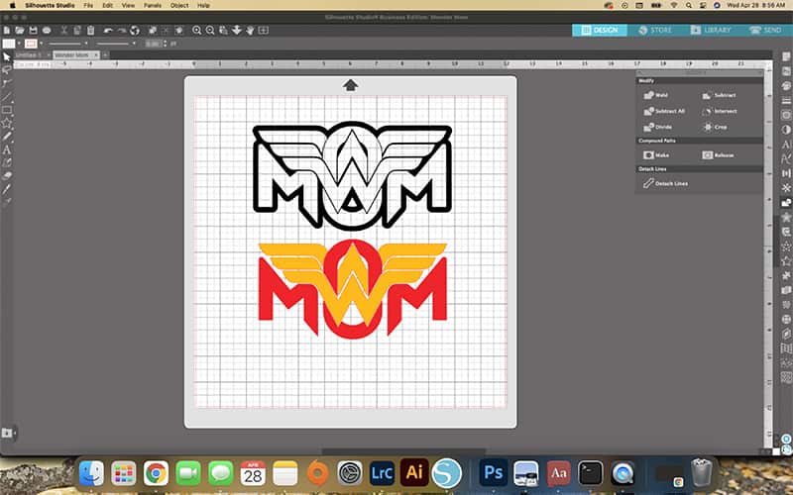Viewport: 793px width, 495px height.
Task: Click the line thickness value field
Action: (154, 44)
